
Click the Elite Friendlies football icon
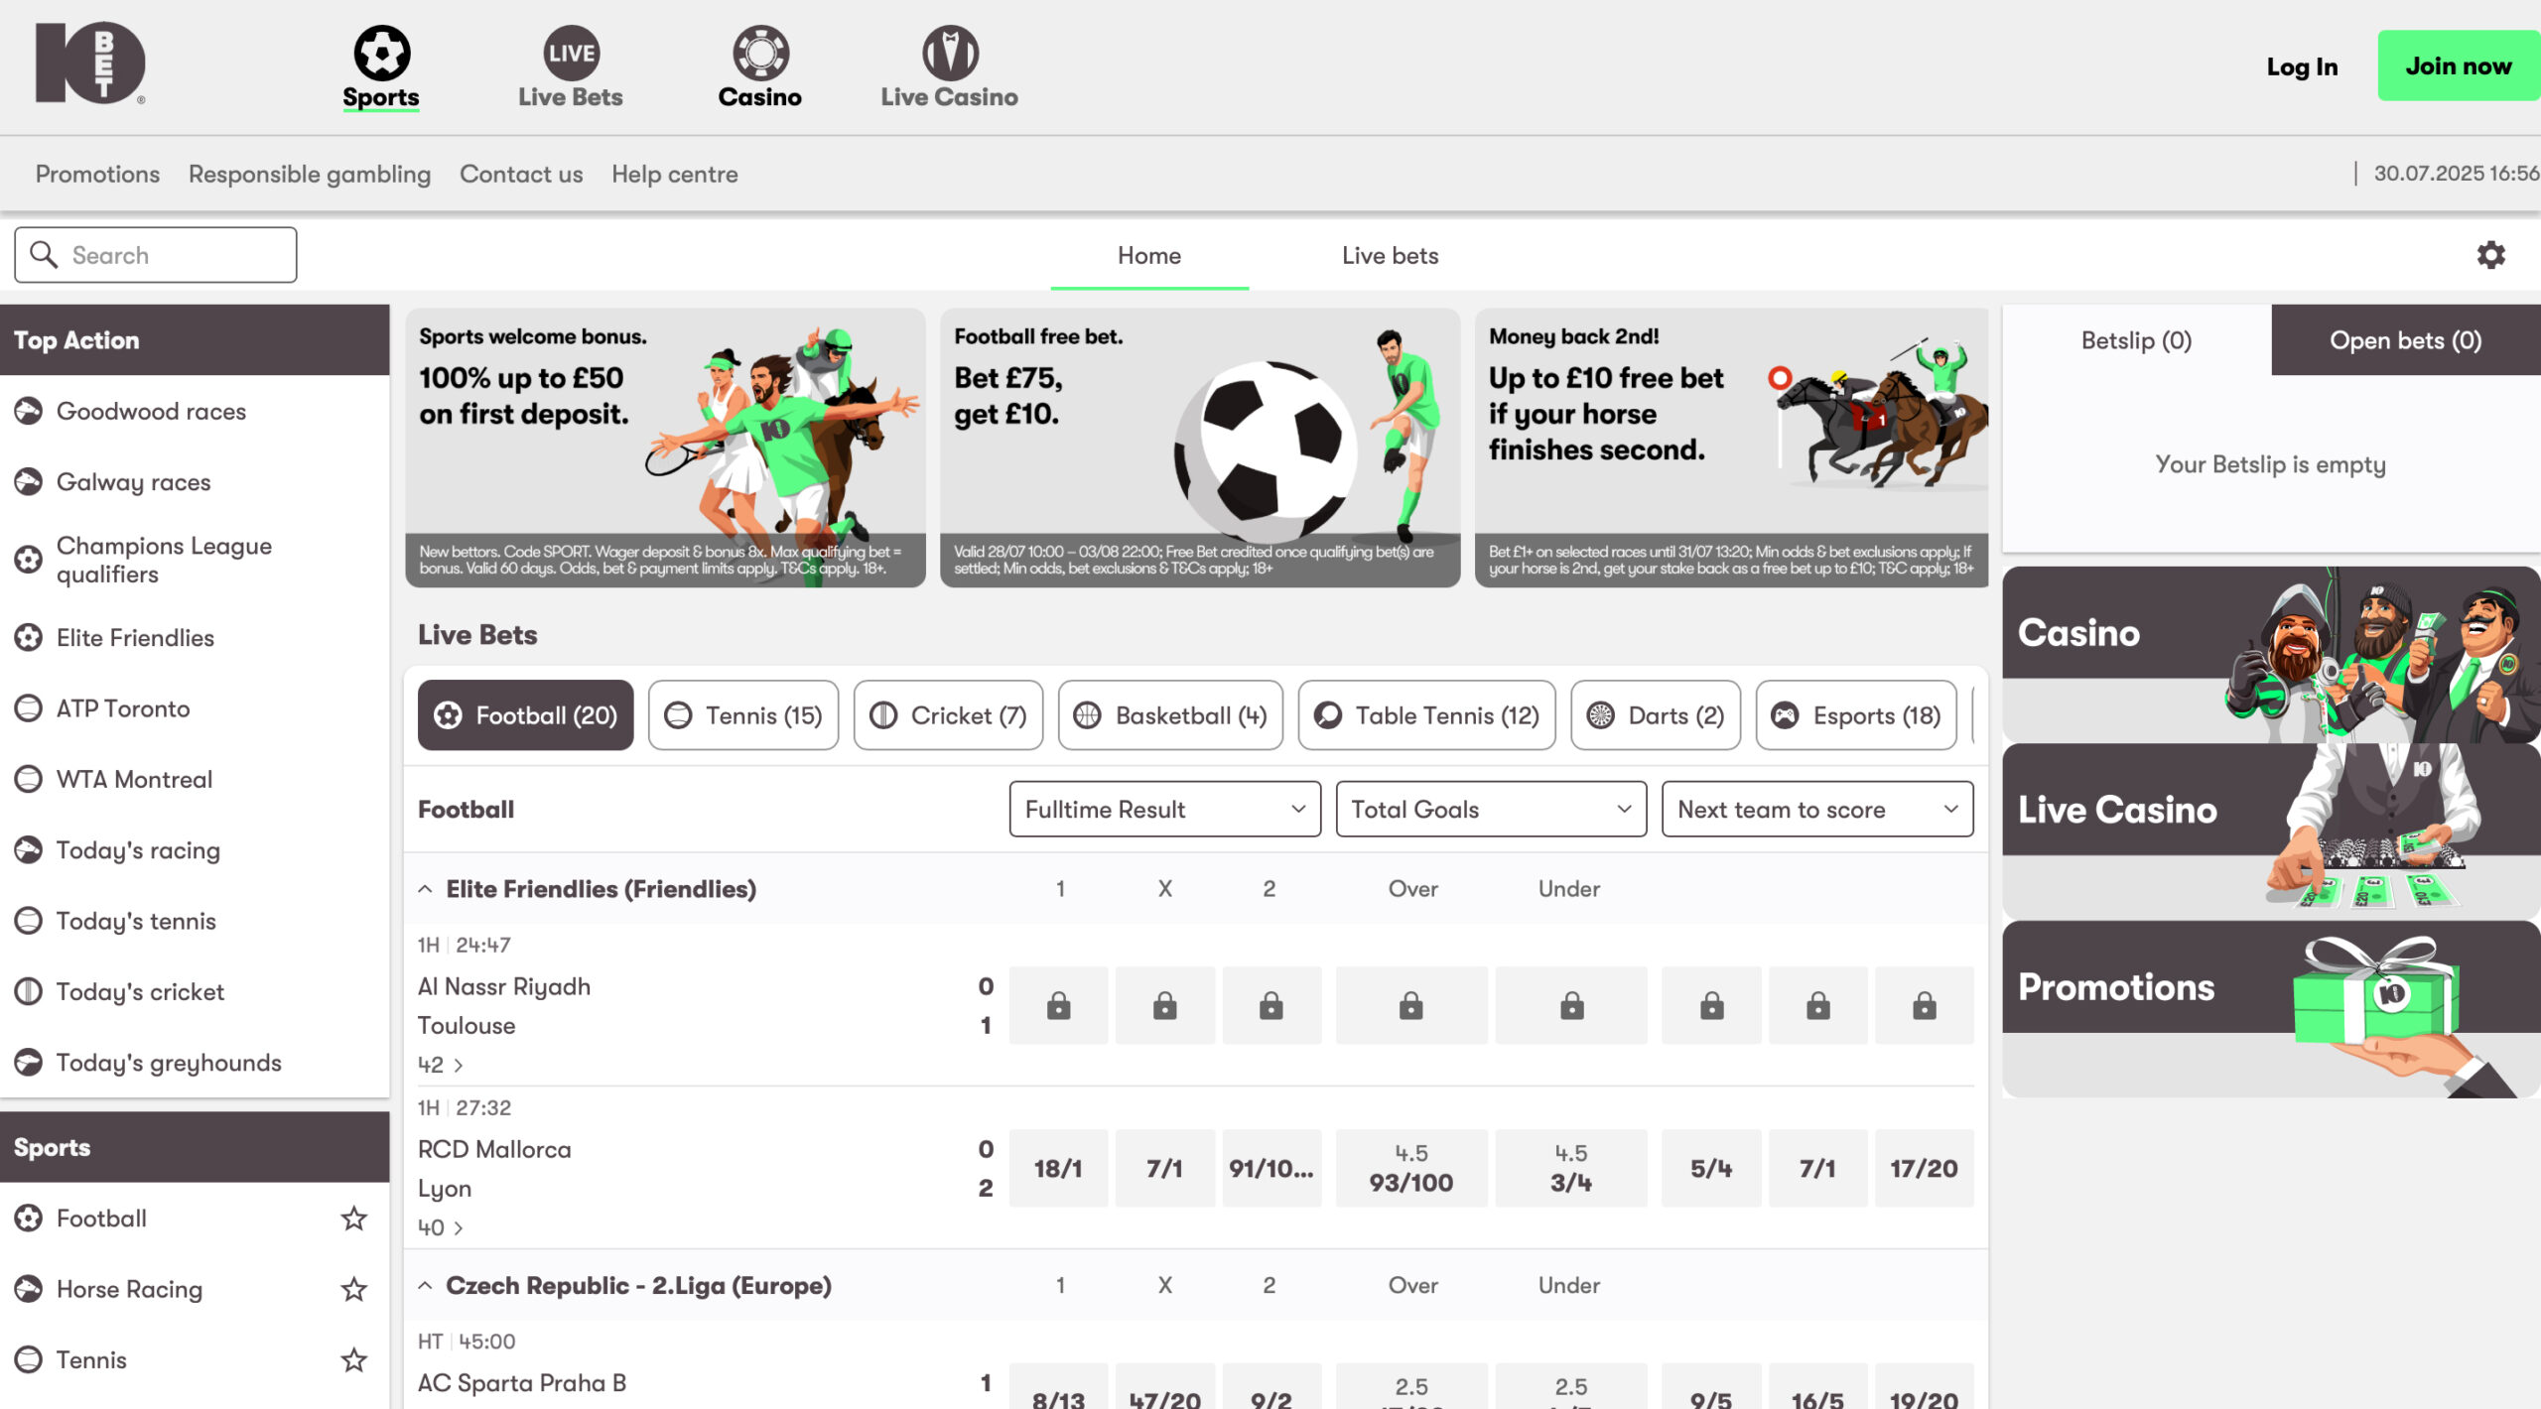29,637
